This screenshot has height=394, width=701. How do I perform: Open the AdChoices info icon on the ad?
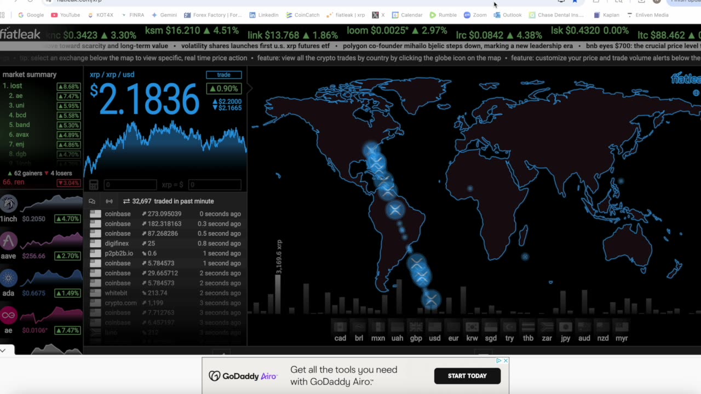point(499,361)
